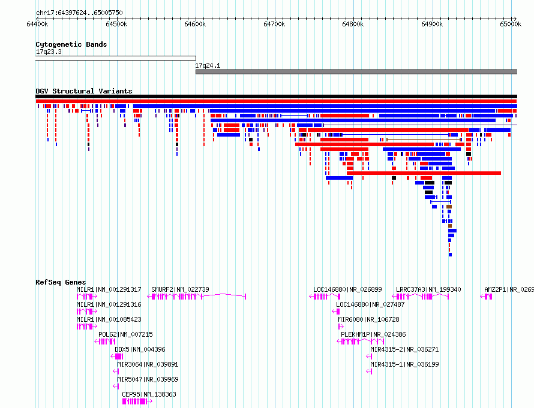Click the chr17:64397624..65005750 coordinates label
This screenshot has height=408, width=534.
click(x=79, y=13)
